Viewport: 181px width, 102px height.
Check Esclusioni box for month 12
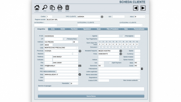(137, 47)
